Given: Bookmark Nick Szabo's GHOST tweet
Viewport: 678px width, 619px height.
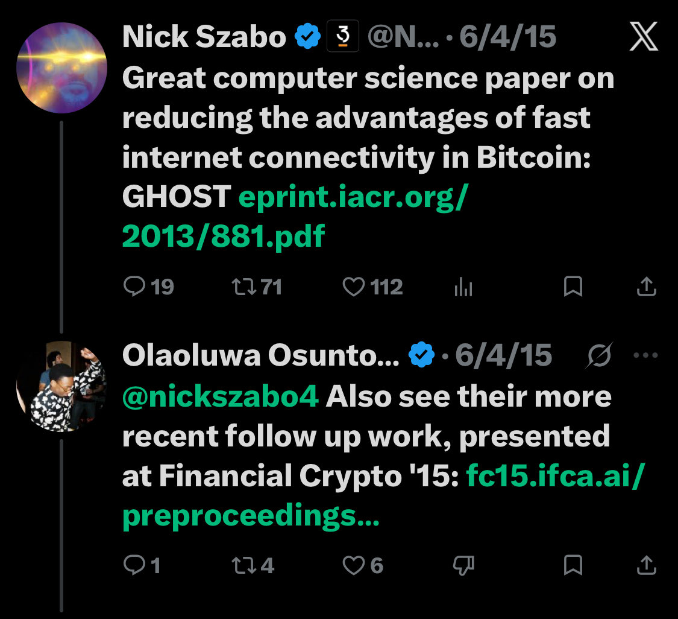Looking at the screenshot, I should point(573,287).
